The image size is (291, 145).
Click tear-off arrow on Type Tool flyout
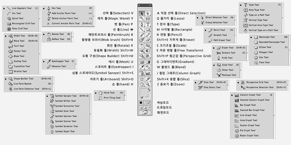[282, 18]
